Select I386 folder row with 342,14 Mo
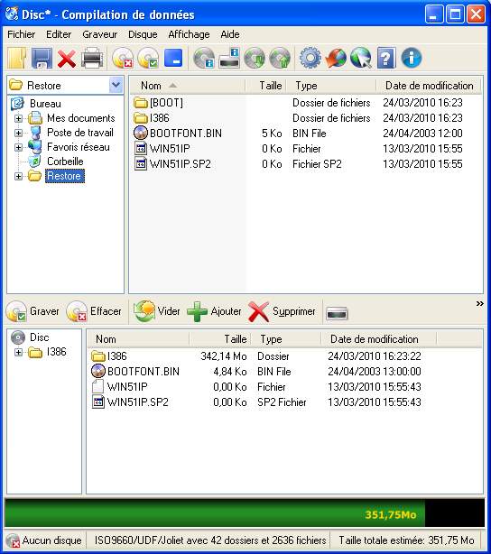 (256, 356)
